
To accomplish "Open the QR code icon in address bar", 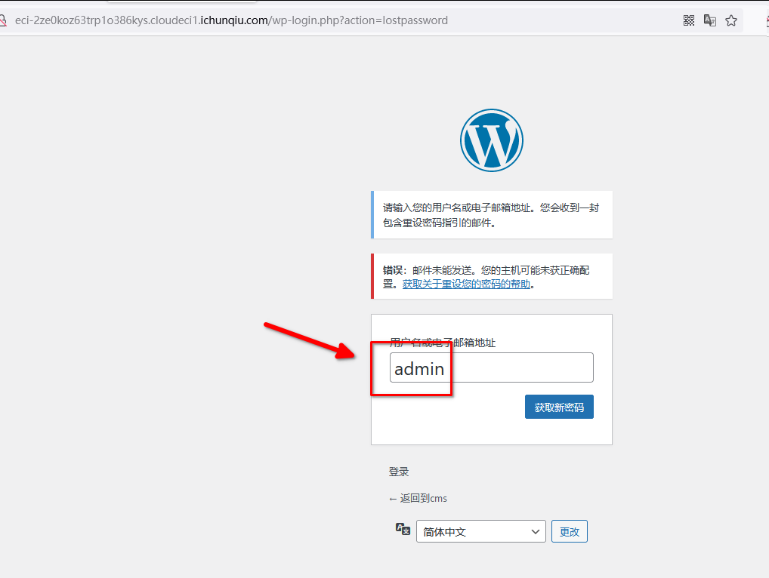I will [689, 20].
